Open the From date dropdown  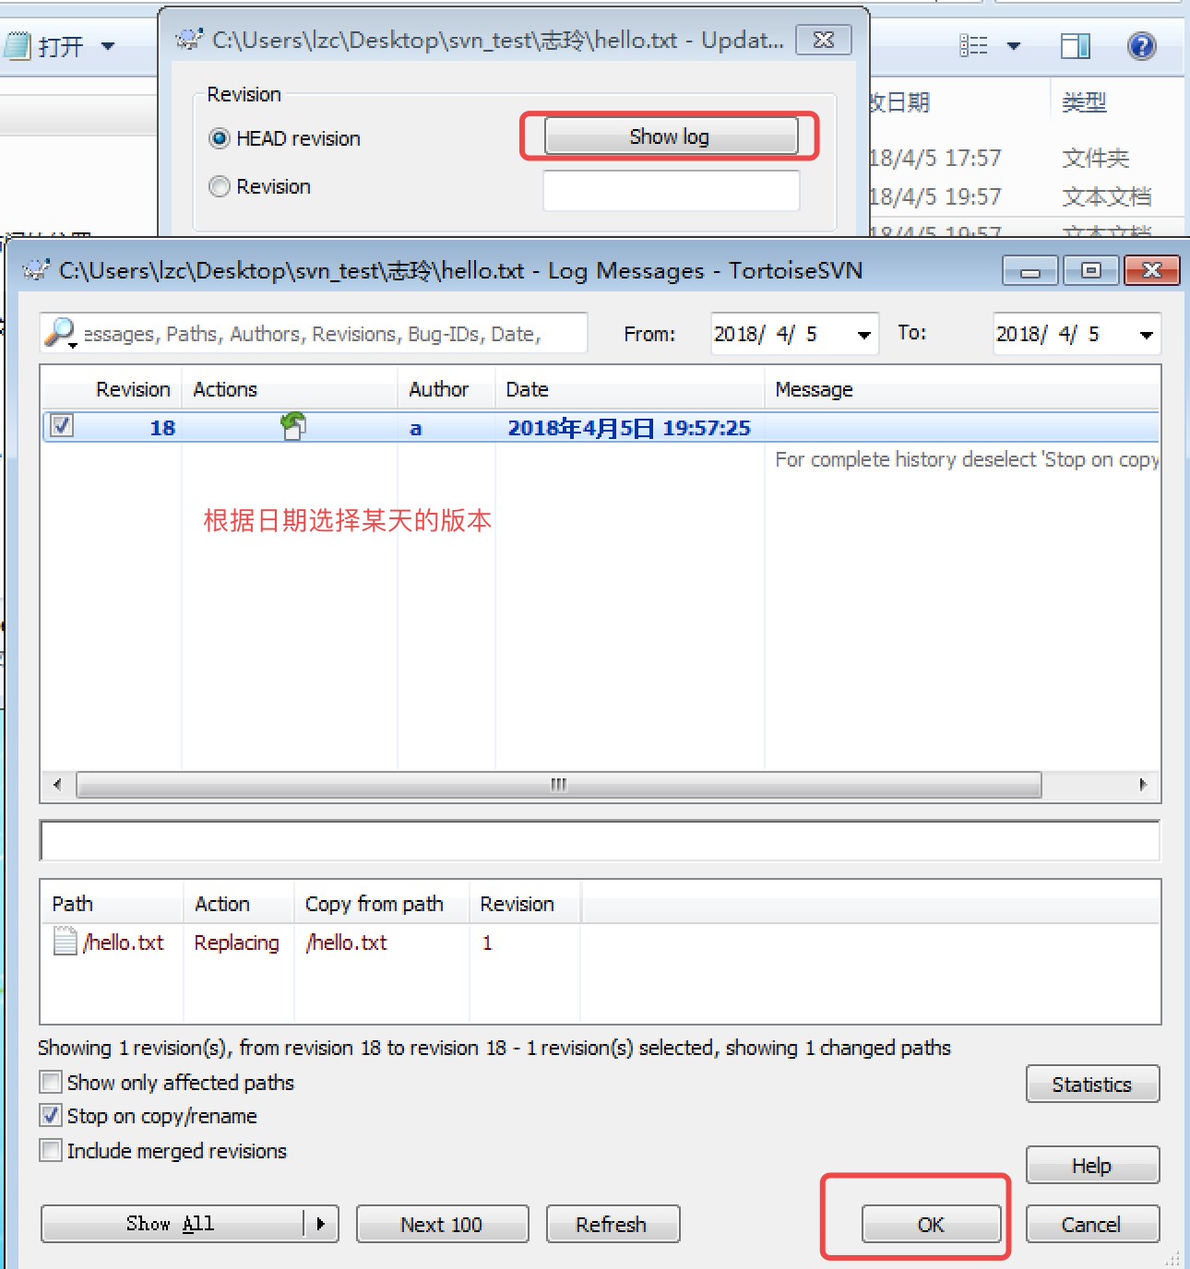[x=863, y=335]
